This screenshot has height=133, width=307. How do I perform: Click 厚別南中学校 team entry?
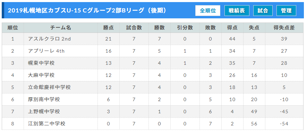44,99
